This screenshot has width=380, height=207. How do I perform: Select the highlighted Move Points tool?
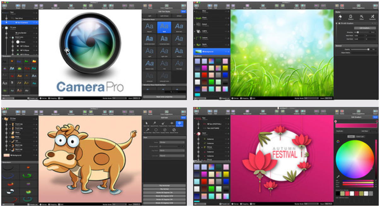click(x=180, y=124)
